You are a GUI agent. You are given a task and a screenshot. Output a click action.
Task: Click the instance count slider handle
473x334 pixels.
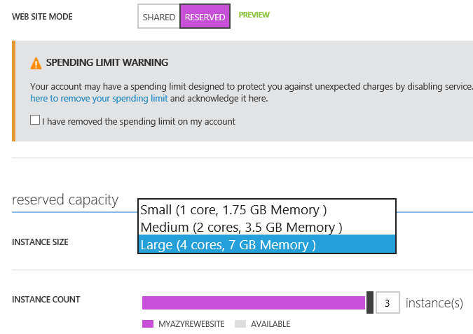point(370,302)
